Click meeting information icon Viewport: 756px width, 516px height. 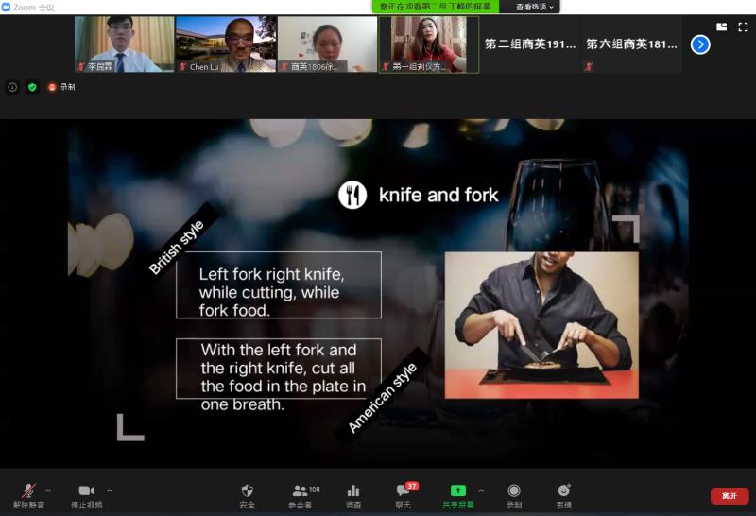pos(12,87)
